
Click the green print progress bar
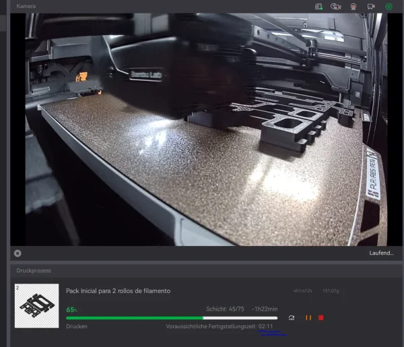[x=172, y=318]
